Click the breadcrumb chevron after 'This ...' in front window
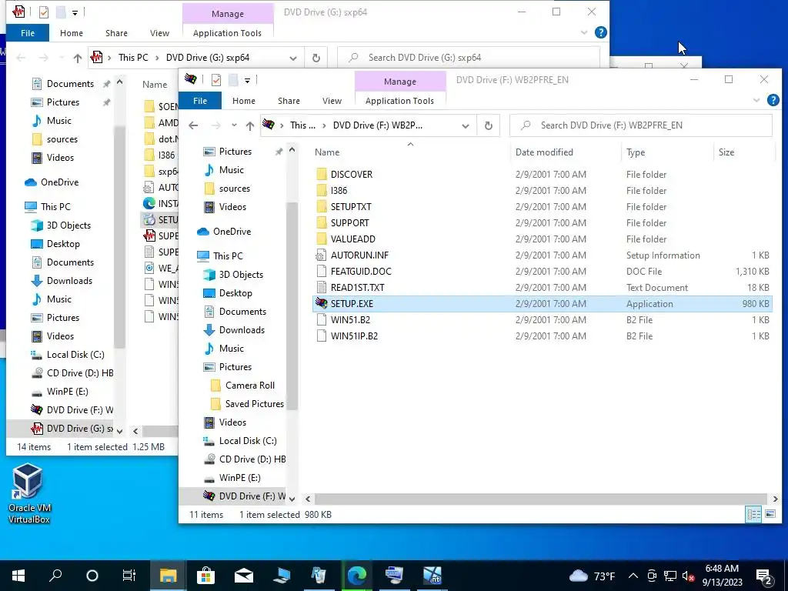Image resolution: width=788 pixels, height=591 pixels. [x=324, y=125]
